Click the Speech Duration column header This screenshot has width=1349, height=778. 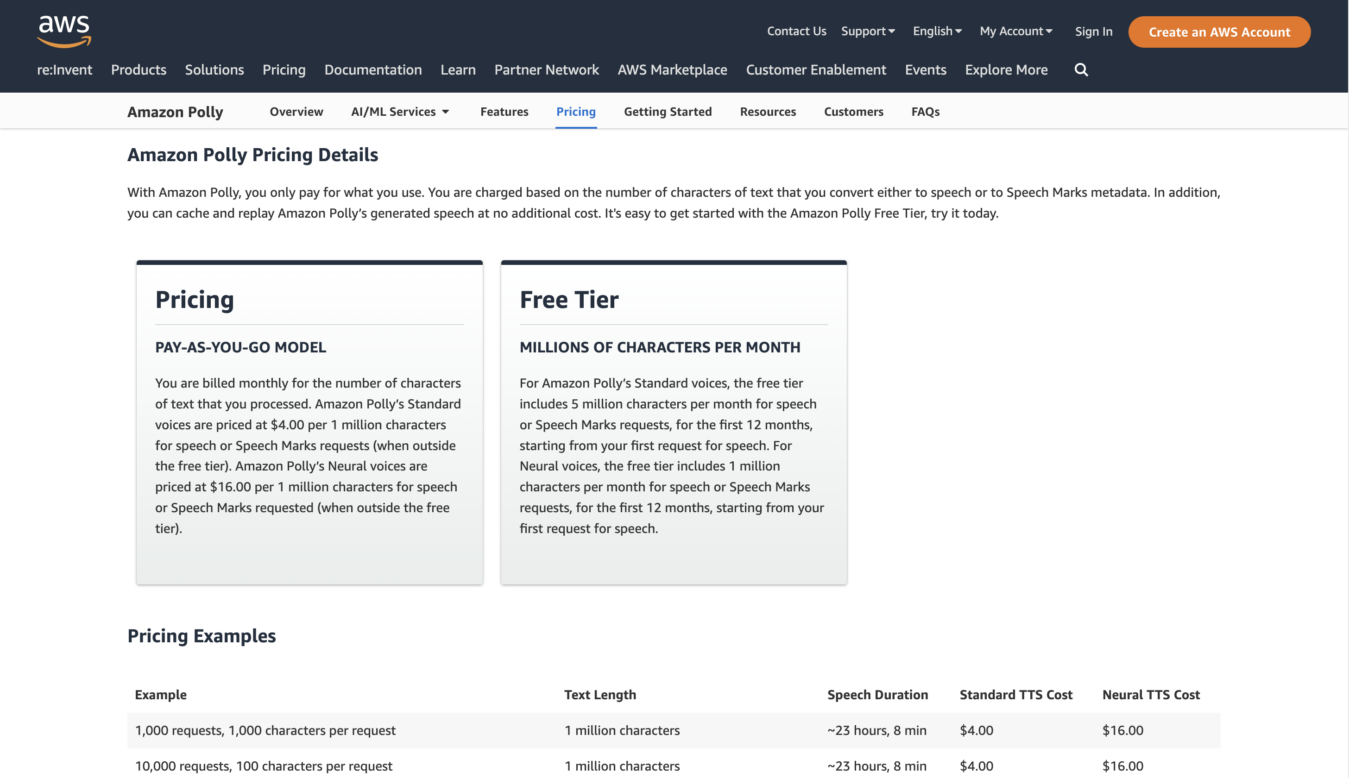pos(877,695)
